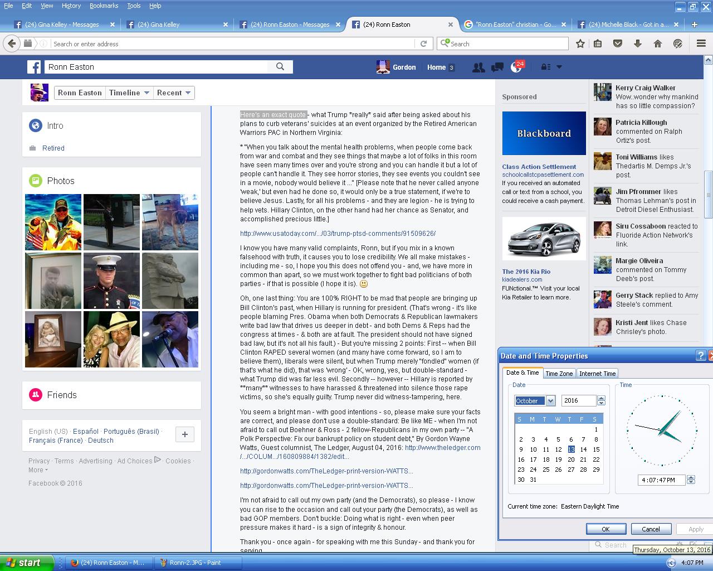
Task: Switch to the Time Zone tab
Action: click(x=559, y=374)
